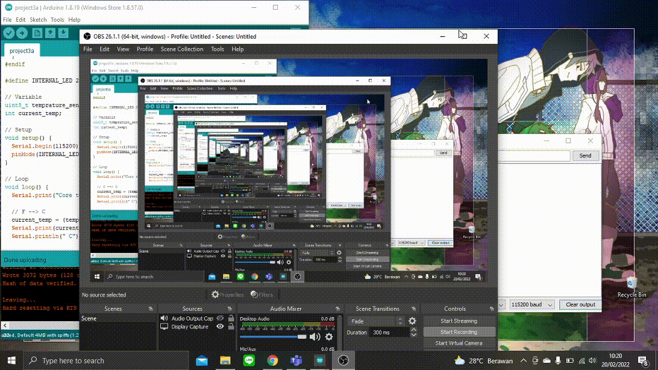Viewport: 658px width, 370px height.
Task: Open Fade transition dropdown
Action: click(x=377, y=321)
